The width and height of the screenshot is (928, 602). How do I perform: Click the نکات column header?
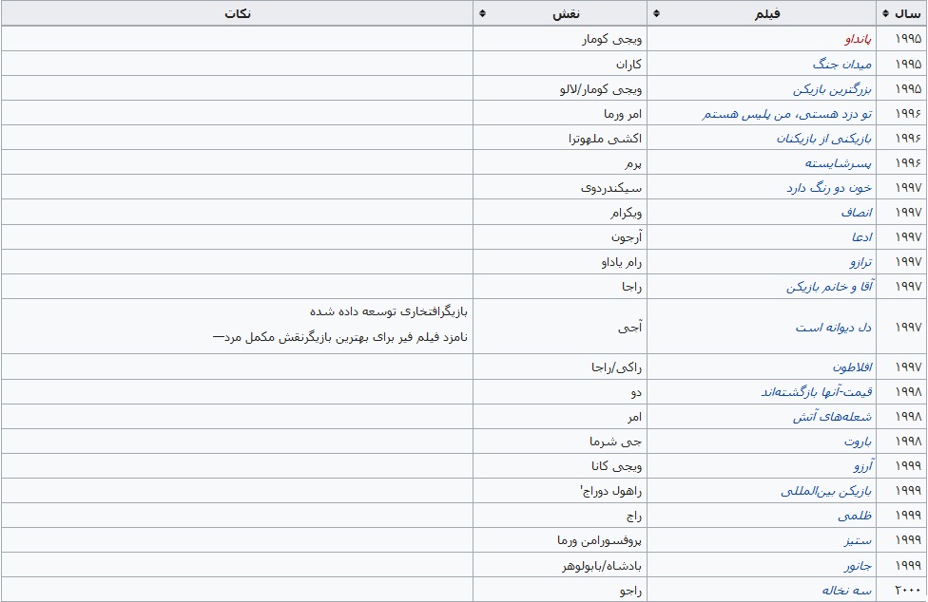238,13
